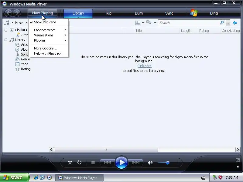
Task: Click in the Search input field
Action: [189, 23]
